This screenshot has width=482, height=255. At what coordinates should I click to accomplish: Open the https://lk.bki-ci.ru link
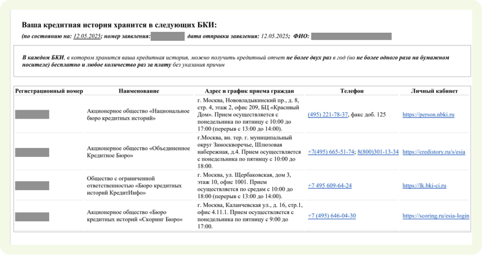click(x=424, y=185)
